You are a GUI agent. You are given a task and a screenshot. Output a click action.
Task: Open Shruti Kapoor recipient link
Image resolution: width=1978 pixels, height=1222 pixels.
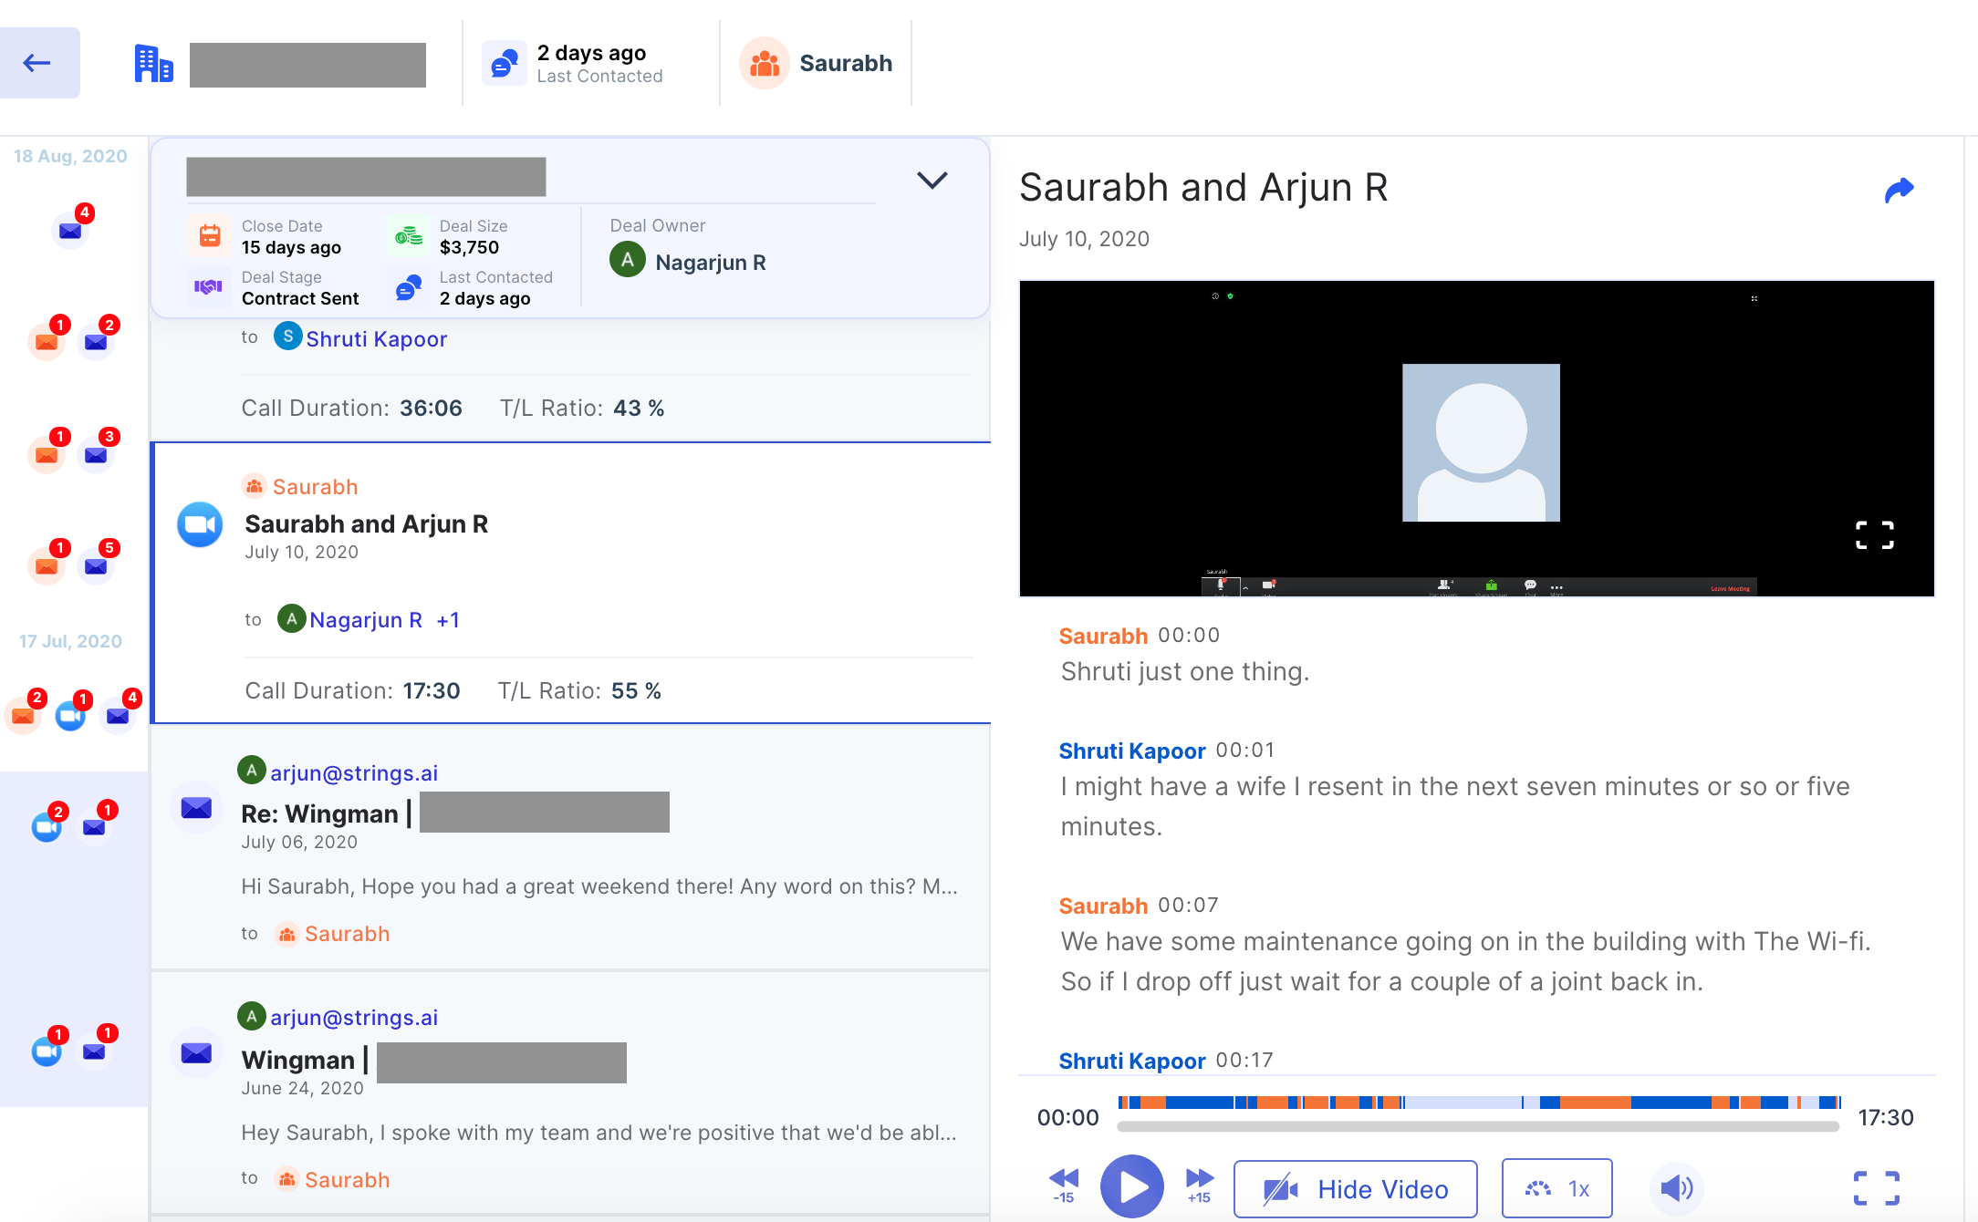[376, 339]
